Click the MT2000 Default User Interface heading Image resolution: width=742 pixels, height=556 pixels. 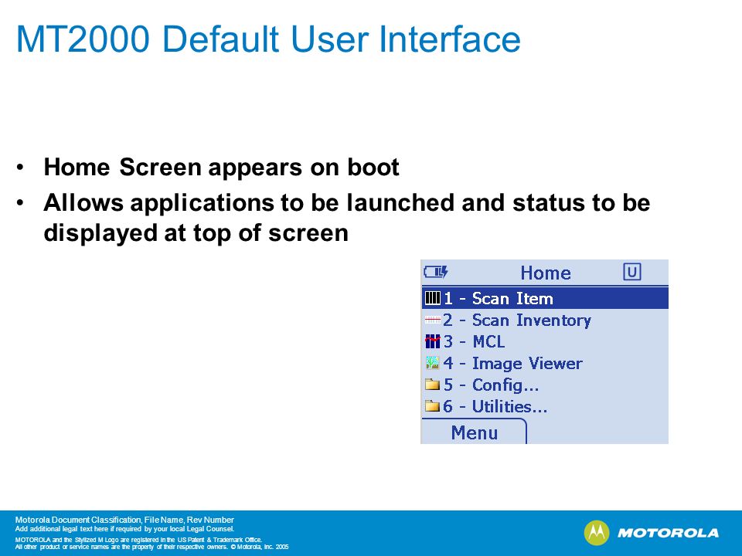268,39
